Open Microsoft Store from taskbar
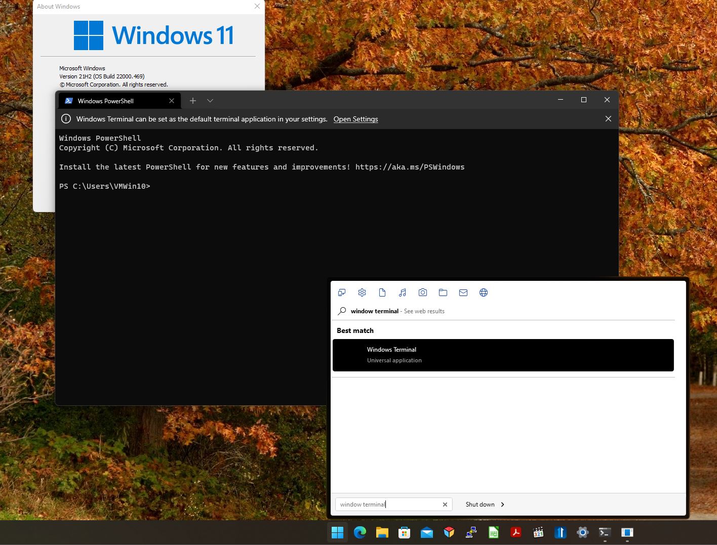 (404, 532)
